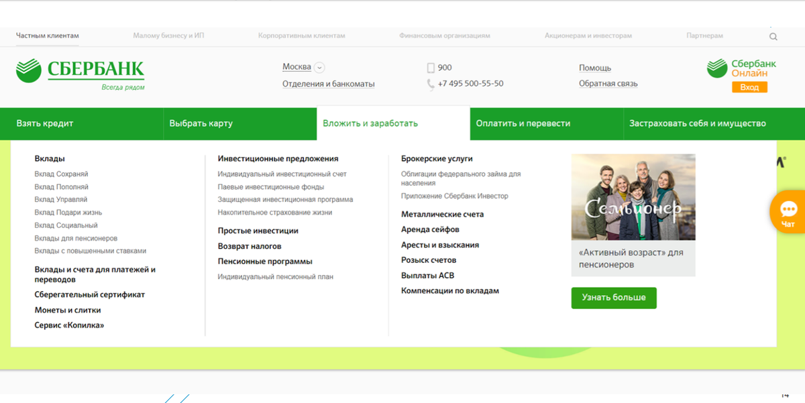This screenshot has width=805, height=403.
Task: Open Накопительное страхование жизни
Action: pos(275,213)
